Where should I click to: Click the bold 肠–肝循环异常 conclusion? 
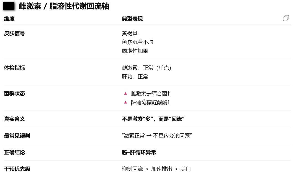(x=139, y=152)
